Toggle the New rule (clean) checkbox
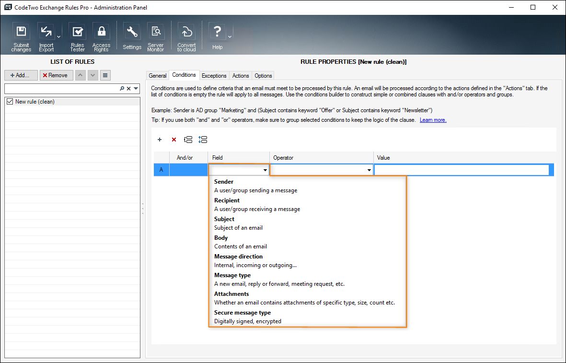The image size is (566, 363). coord(10,102)
